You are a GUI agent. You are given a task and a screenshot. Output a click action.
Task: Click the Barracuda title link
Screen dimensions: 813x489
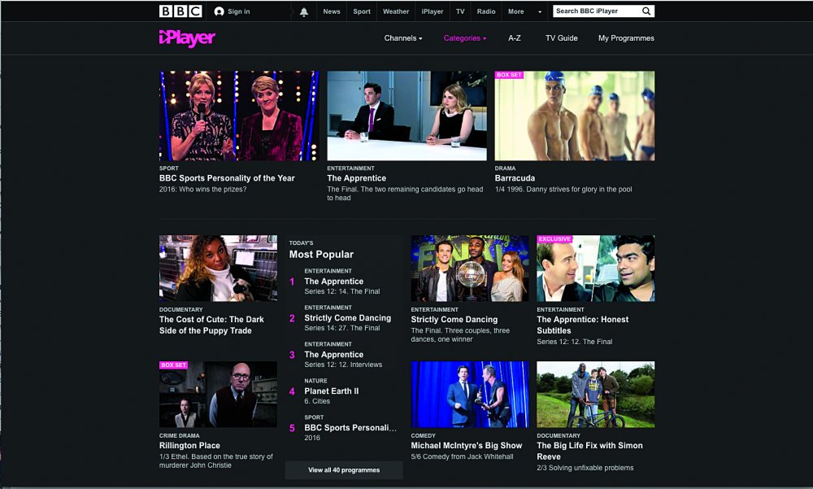click(x=515, y=178)
